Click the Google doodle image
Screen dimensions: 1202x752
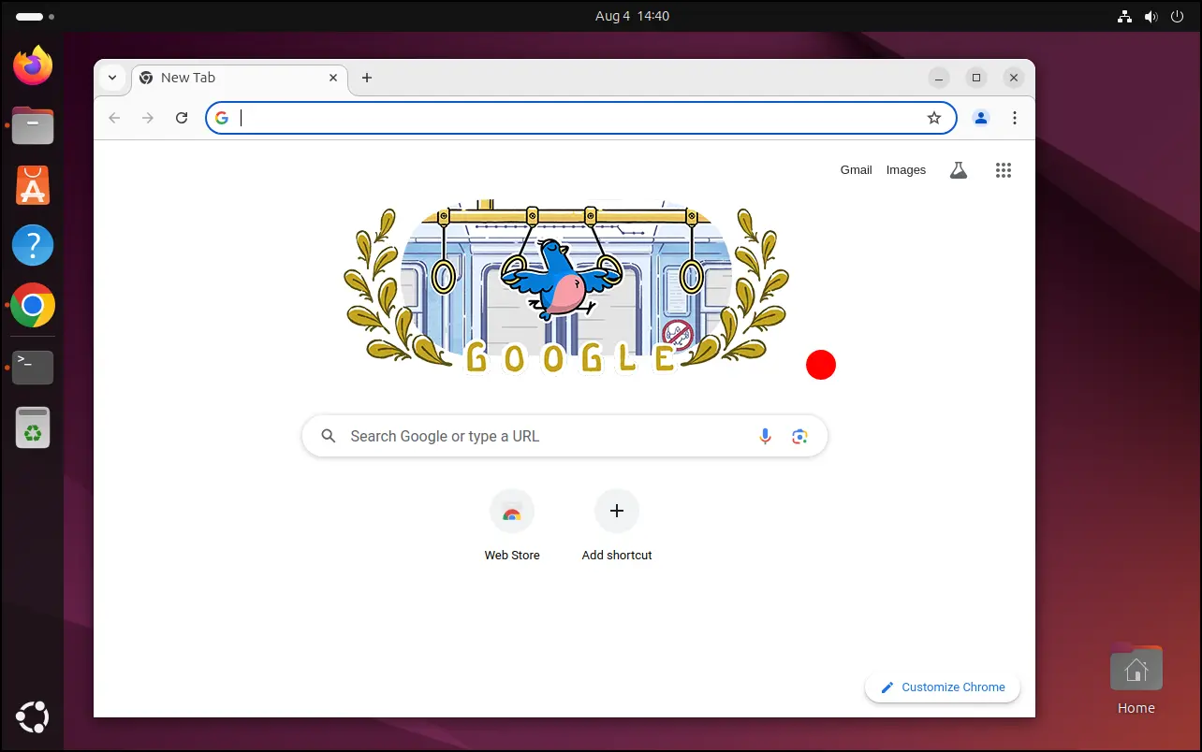(565, 287)
